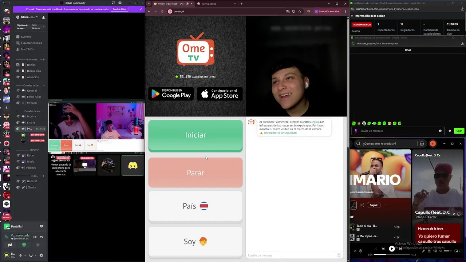466x262 pixels.
Task: Open the Objetivo de mejoras boost arrow
Action: tap(43, 27)
